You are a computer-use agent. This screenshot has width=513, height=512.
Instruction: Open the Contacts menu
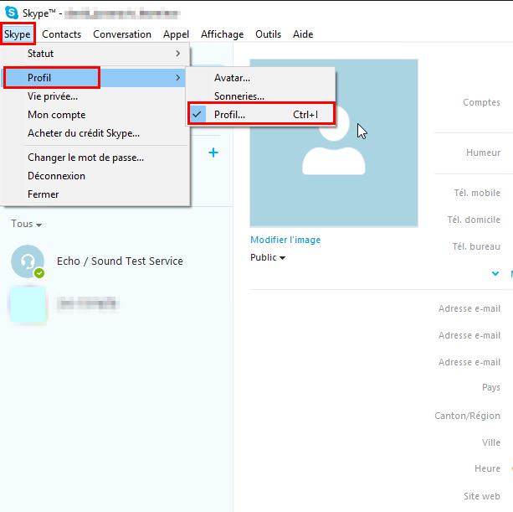[x=61, y=34]
